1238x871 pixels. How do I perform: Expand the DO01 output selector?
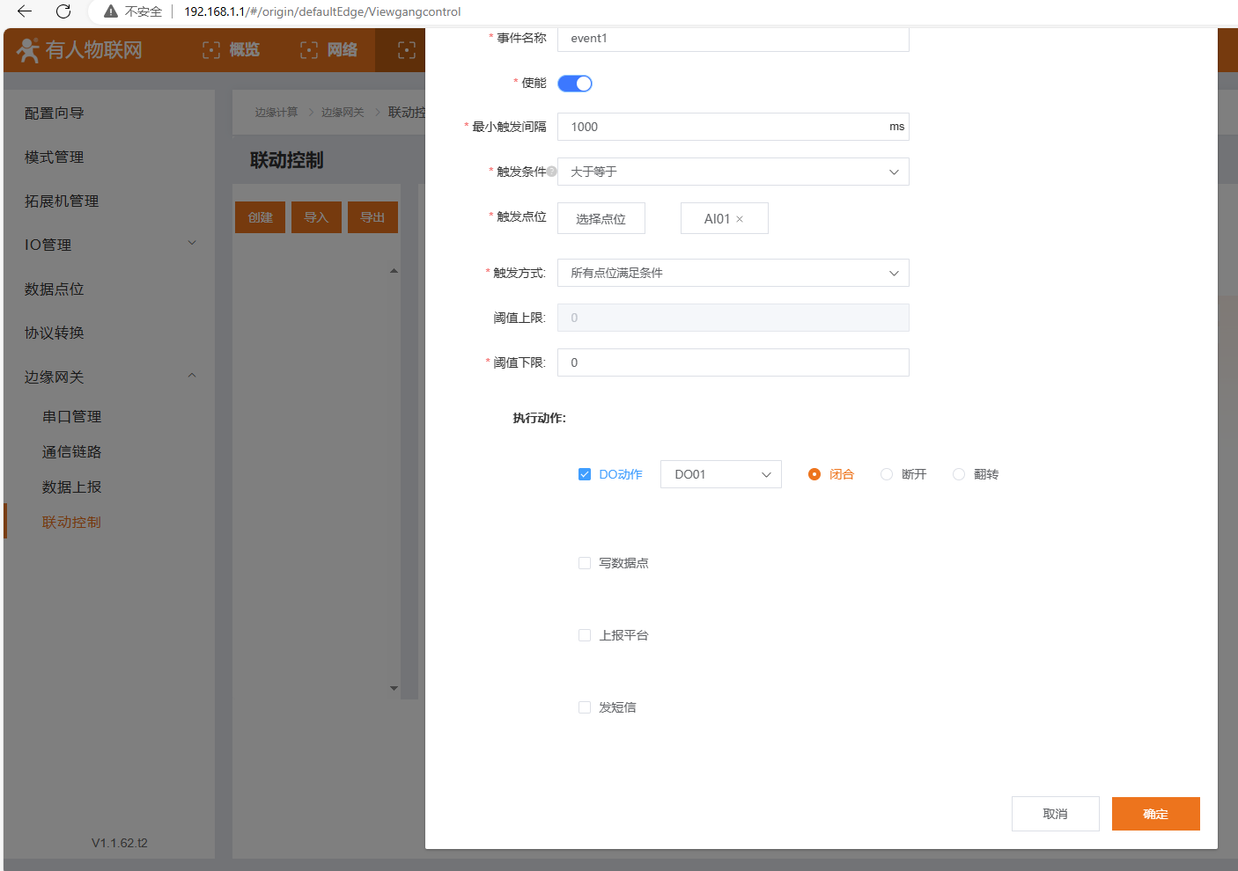coord(720,474)
